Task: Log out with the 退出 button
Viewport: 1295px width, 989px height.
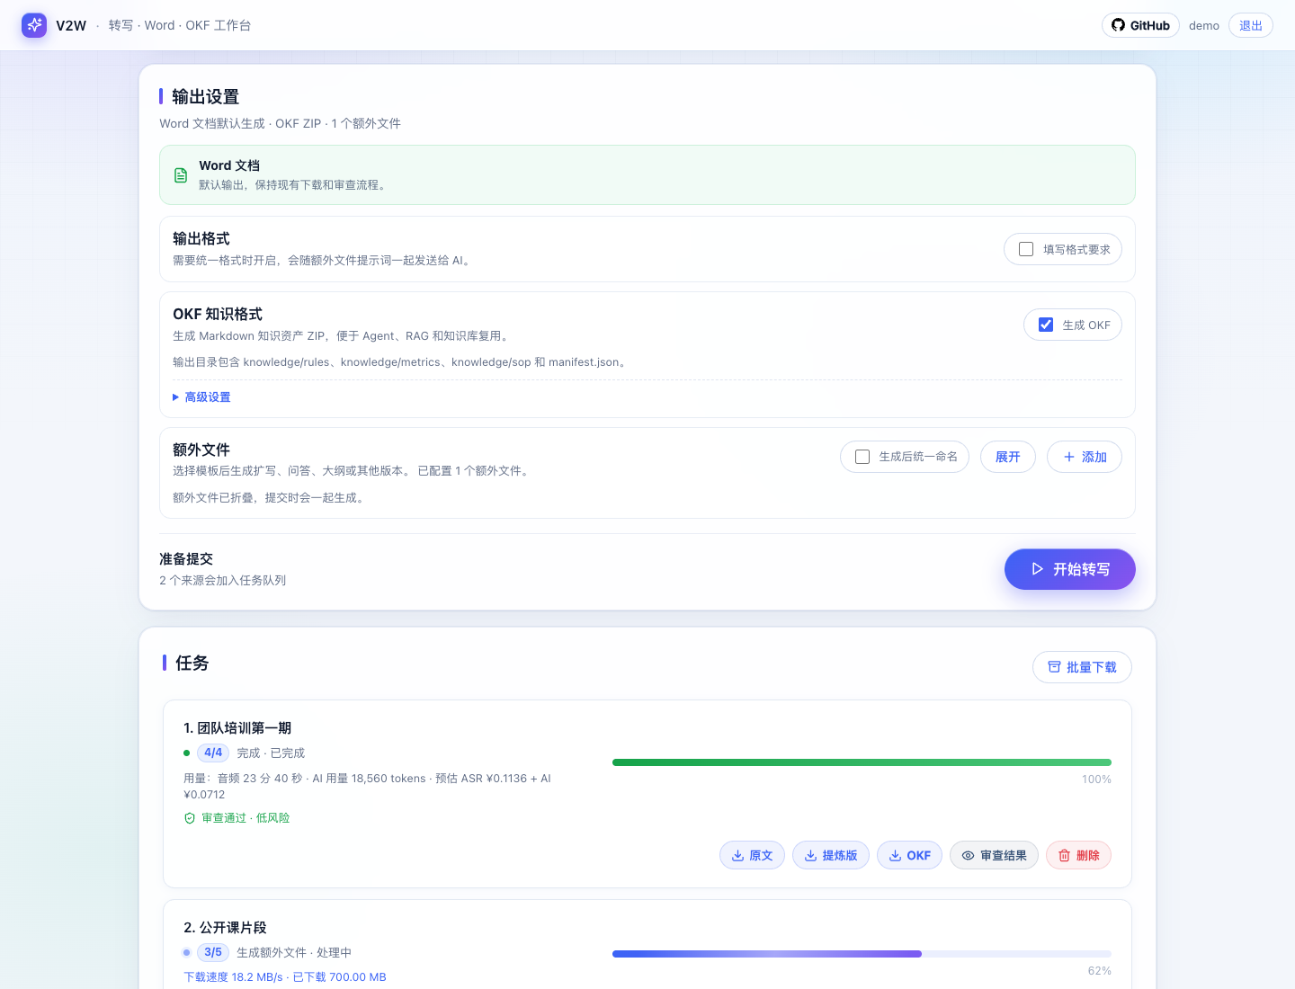Action: [x=1251, y=25]
